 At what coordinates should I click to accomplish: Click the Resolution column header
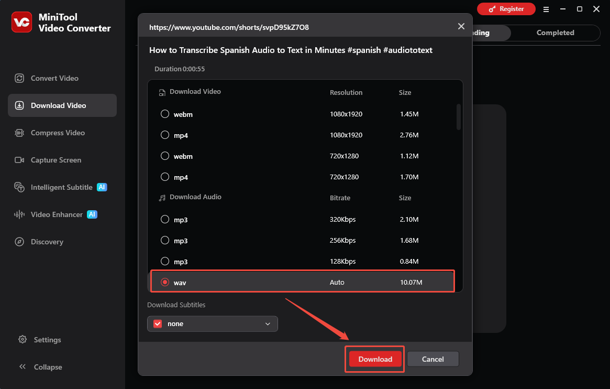(x=346, y=93)
